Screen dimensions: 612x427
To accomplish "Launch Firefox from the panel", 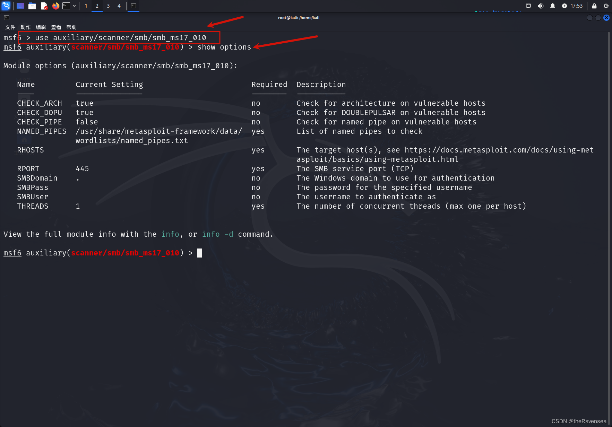I will tap(55, 6).
